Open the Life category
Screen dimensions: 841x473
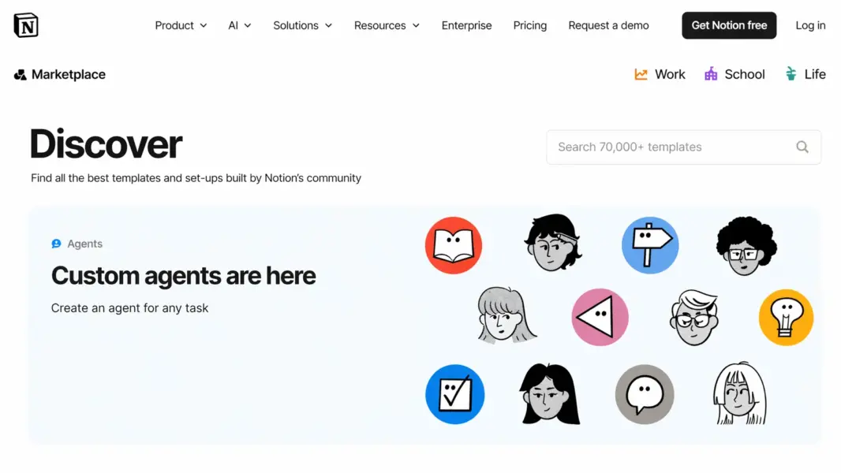tap(805, 74)
